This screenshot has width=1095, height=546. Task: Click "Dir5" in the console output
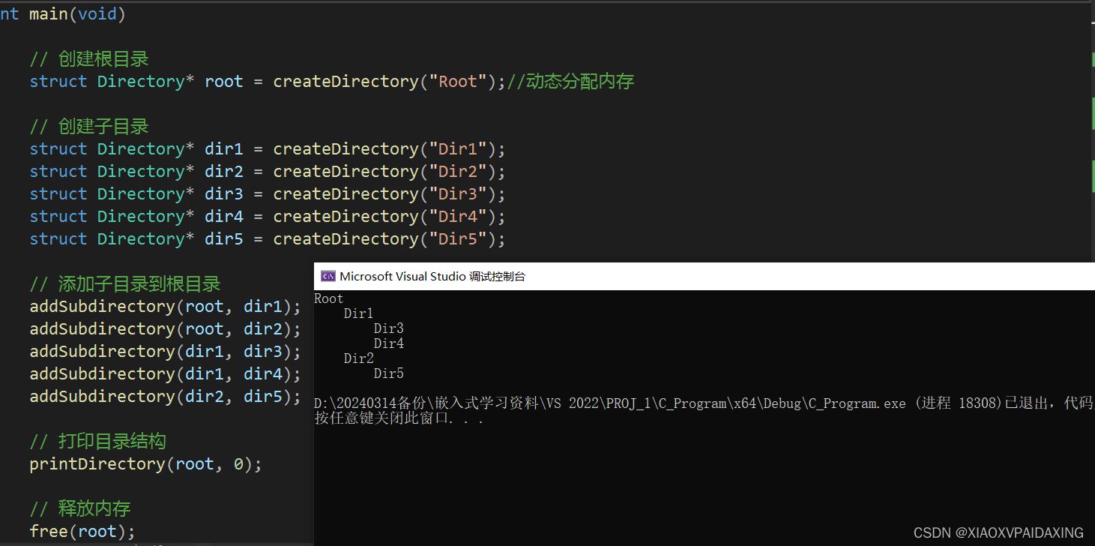[389, 373]
